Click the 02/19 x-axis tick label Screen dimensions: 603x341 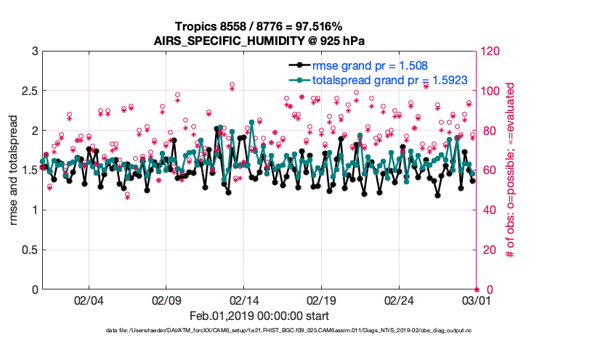point(321,300)
